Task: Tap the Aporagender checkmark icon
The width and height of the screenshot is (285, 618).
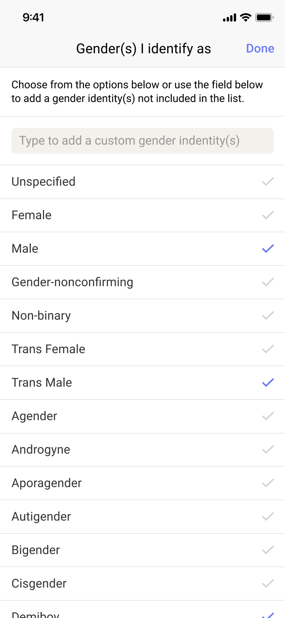Action: point(268,483)
